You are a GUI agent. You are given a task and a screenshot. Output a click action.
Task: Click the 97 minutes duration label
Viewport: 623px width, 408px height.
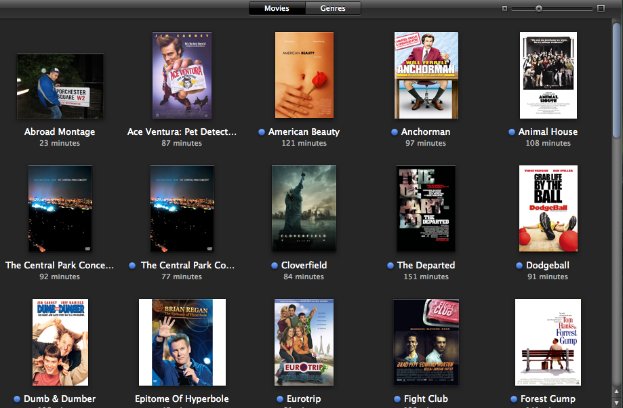[x=426, y=143]
